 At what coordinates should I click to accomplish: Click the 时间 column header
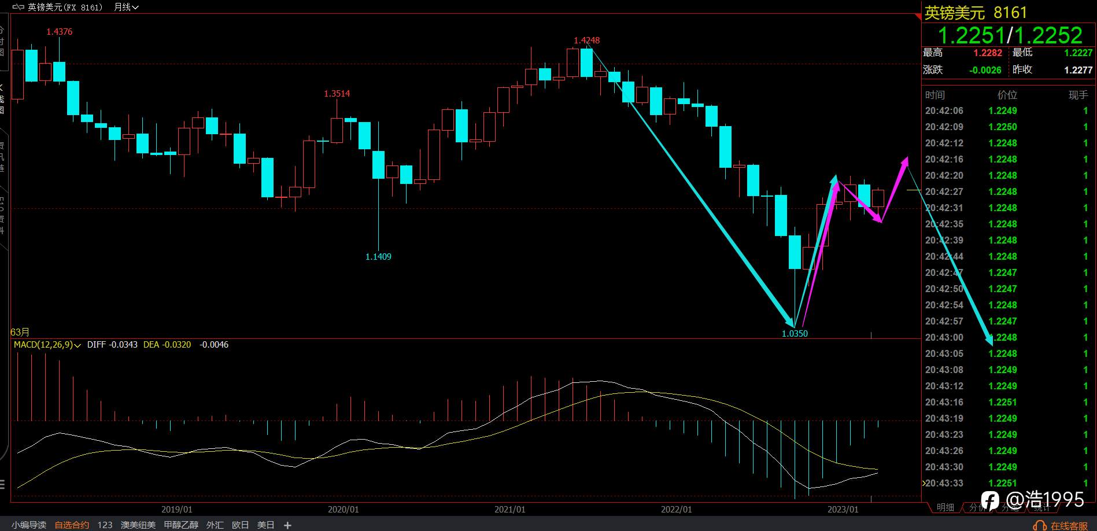point(935,95)
